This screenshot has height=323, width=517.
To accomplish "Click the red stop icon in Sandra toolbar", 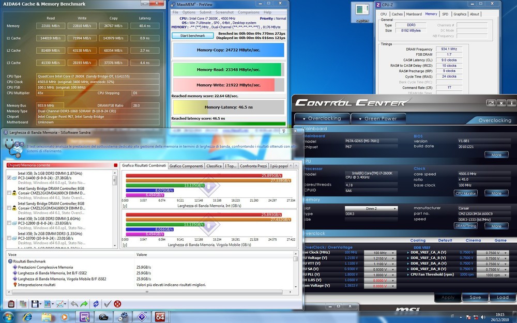I will tap(117, 304).
